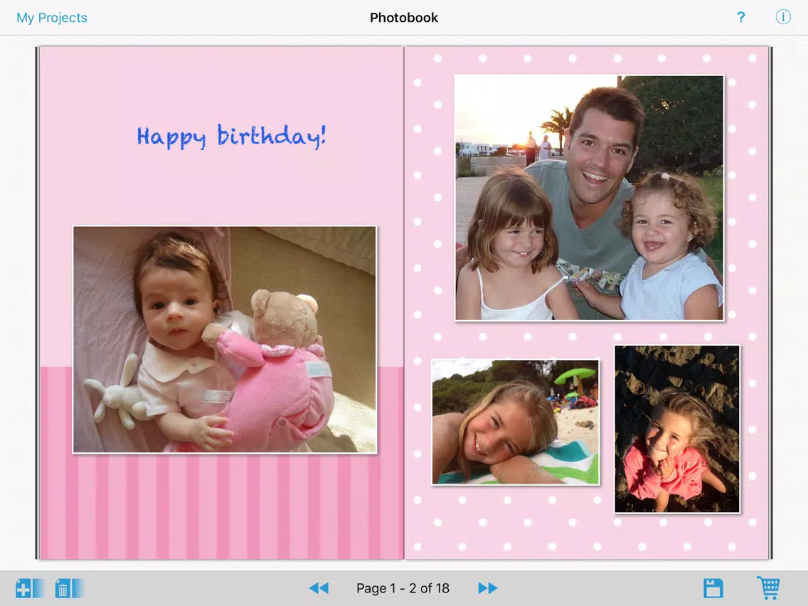
Task: Go to next pages with forward arrows
Action: (487, 588)
